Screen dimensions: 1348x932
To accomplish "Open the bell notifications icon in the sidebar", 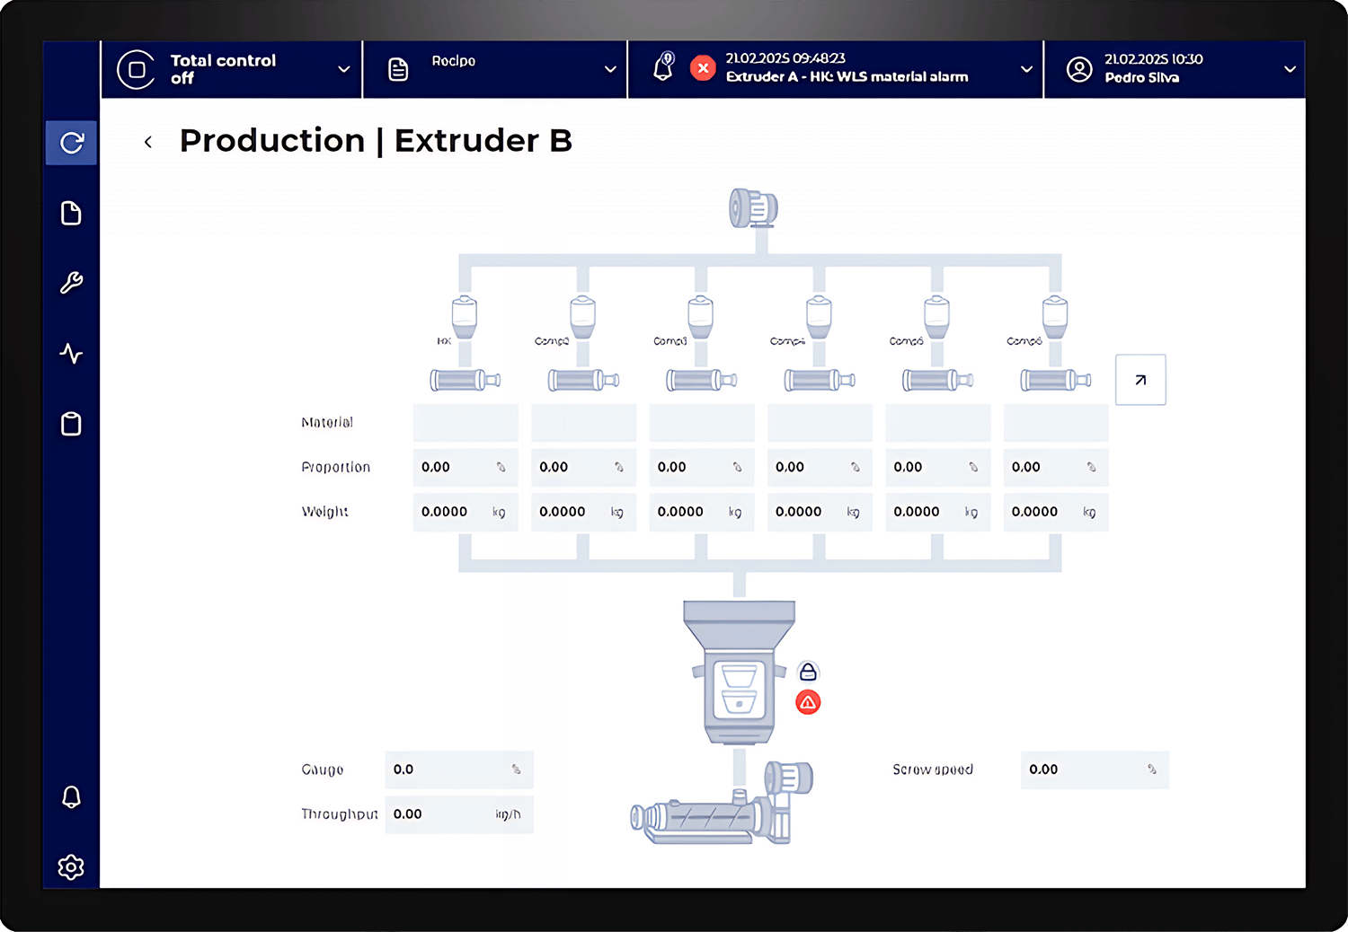I will [71, 796].
